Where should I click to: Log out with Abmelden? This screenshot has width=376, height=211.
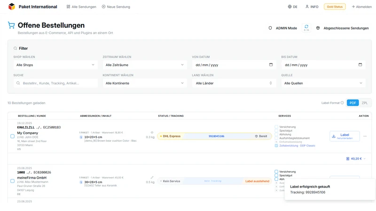(361, 7)
